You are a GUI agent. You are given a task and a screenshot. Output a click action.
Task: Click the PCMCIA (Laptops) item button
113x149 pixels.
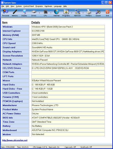click(16, 101)
